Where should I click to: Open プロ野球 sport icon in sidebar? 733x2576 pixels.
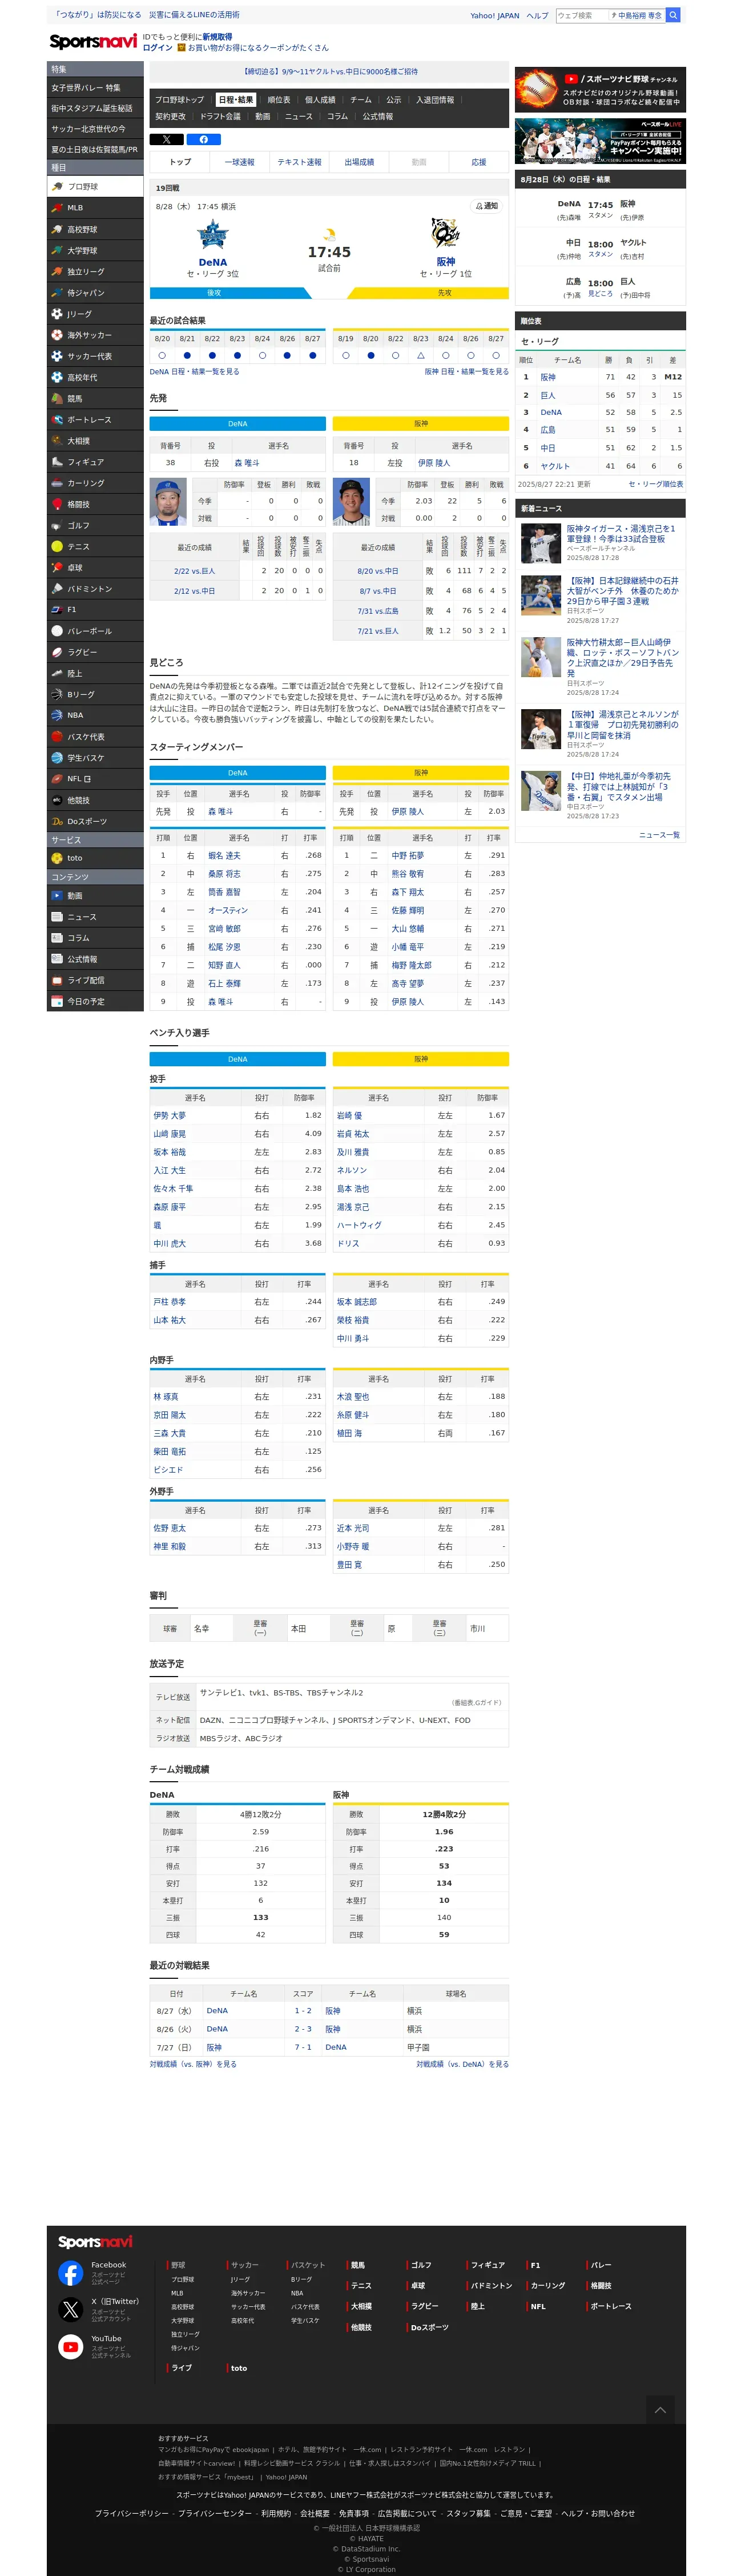click(58, 187)
